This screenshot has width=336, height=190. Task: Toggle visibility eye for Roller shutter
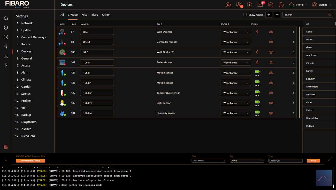(x=271, y=63)
